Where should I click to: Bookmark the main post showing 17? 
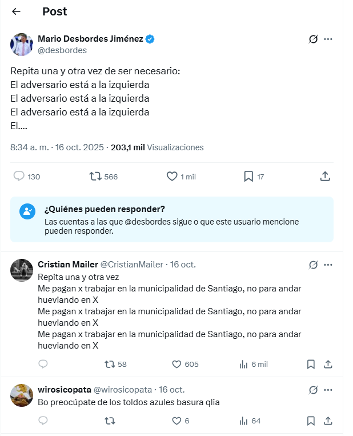[248, 177]
